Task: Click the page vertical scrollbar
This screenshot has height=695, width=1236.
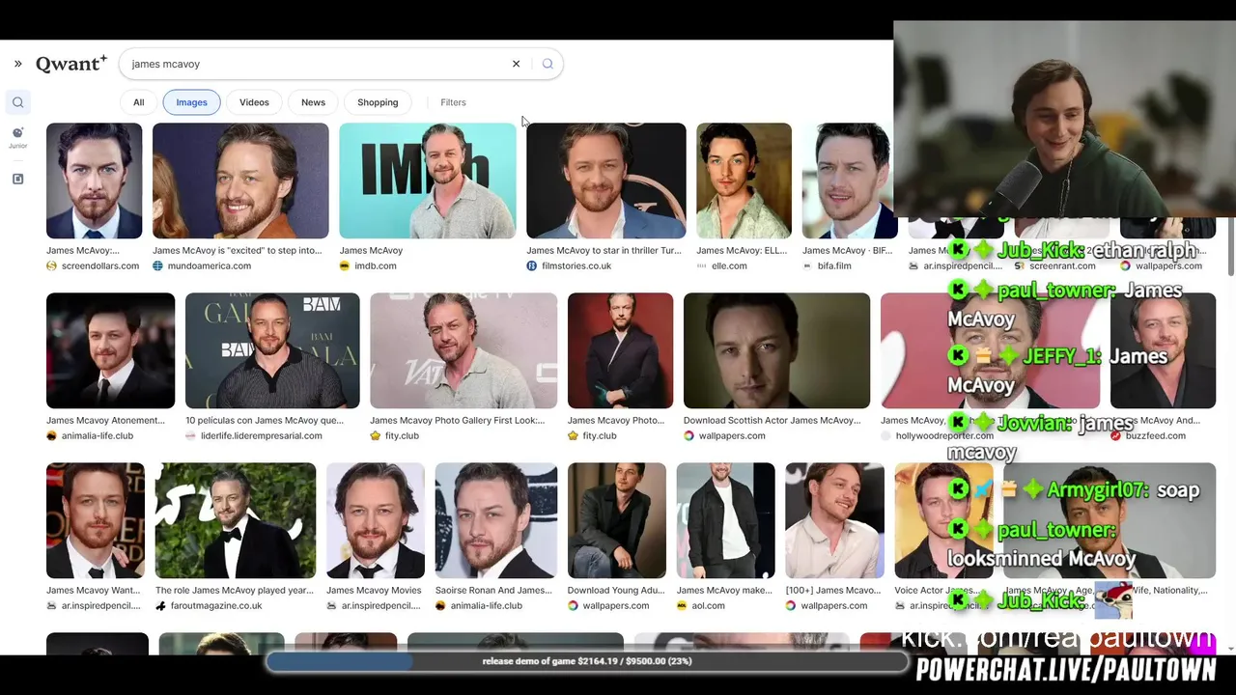Action: click(x=1230, y=248)
